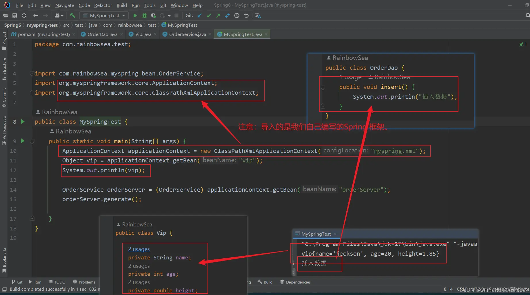The height and width of the screenshot is (295, 530).
Task: Run MySpringTest with the green play icon
Action: (135, 15)
